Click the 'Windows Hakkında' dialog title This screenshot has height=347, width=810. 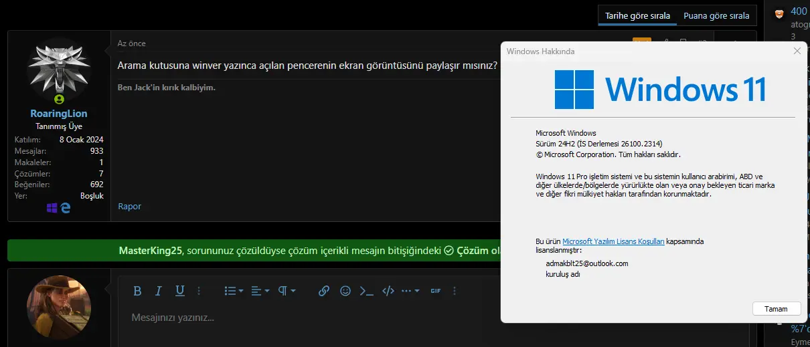[540, 51]
